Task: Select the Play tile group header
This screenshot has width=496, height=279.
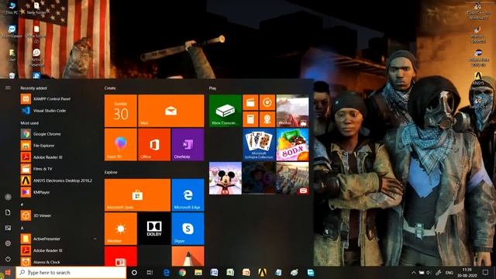Action: [x=212, y=88]
